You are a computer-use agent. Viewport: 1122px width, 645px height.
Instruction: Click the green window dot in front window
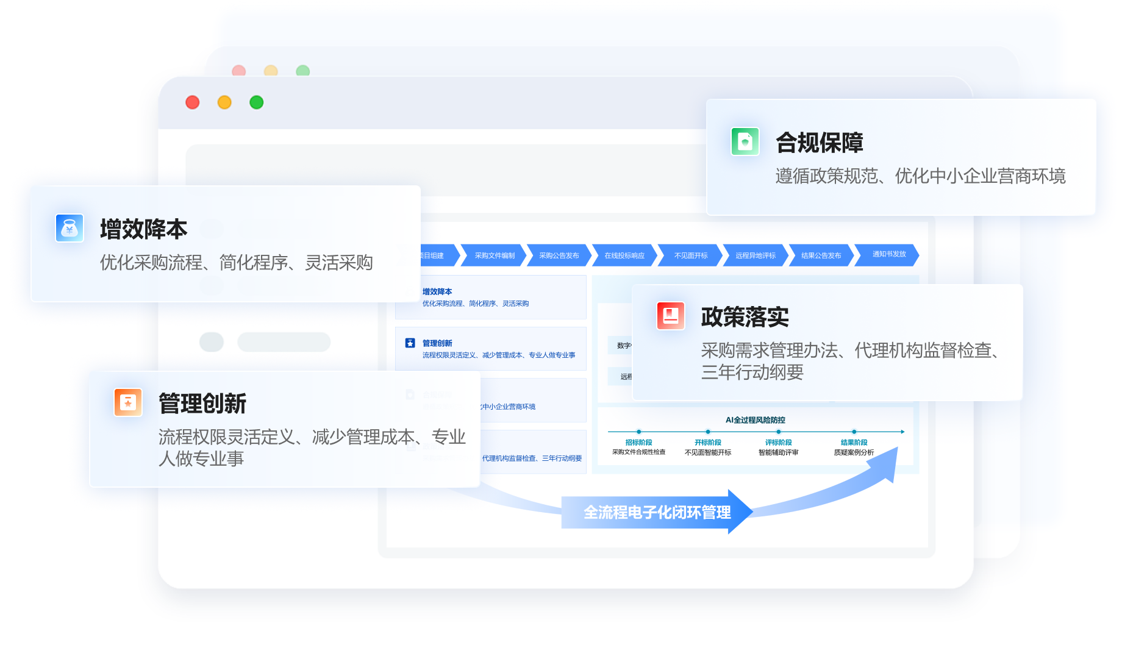(x=257, y=102)
